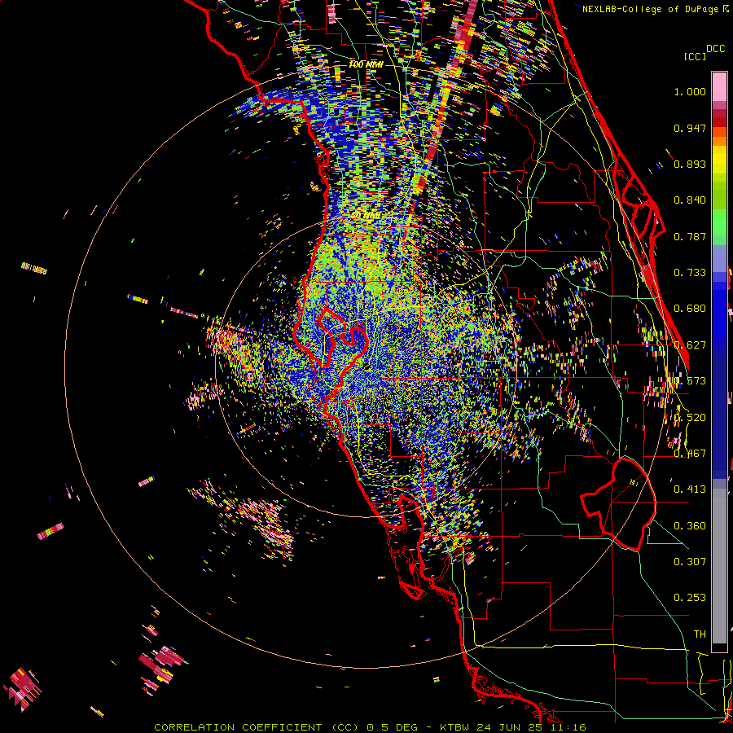The image size is (733, 733).
Task: Select the 0.893 legend value
Action: tap(690, 164)
